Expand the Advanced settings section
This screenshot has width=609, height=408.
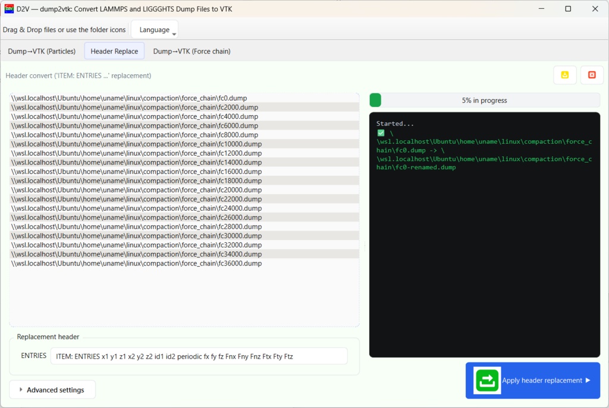[x=52, y=389]
